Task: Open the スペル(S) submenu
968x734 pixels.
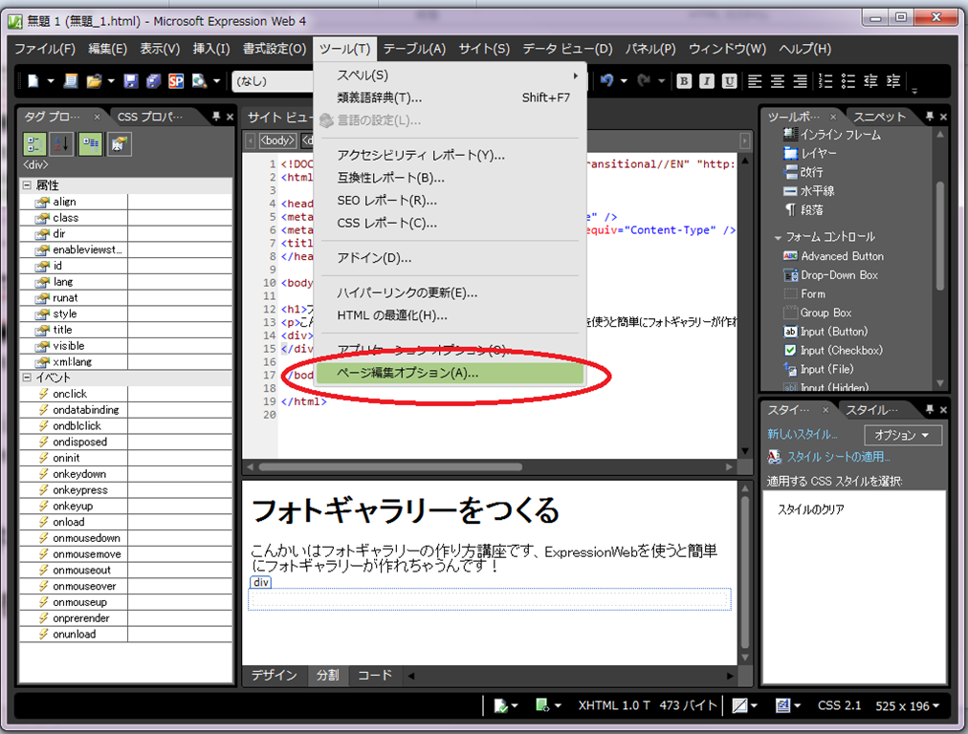Action: [450, 76]
